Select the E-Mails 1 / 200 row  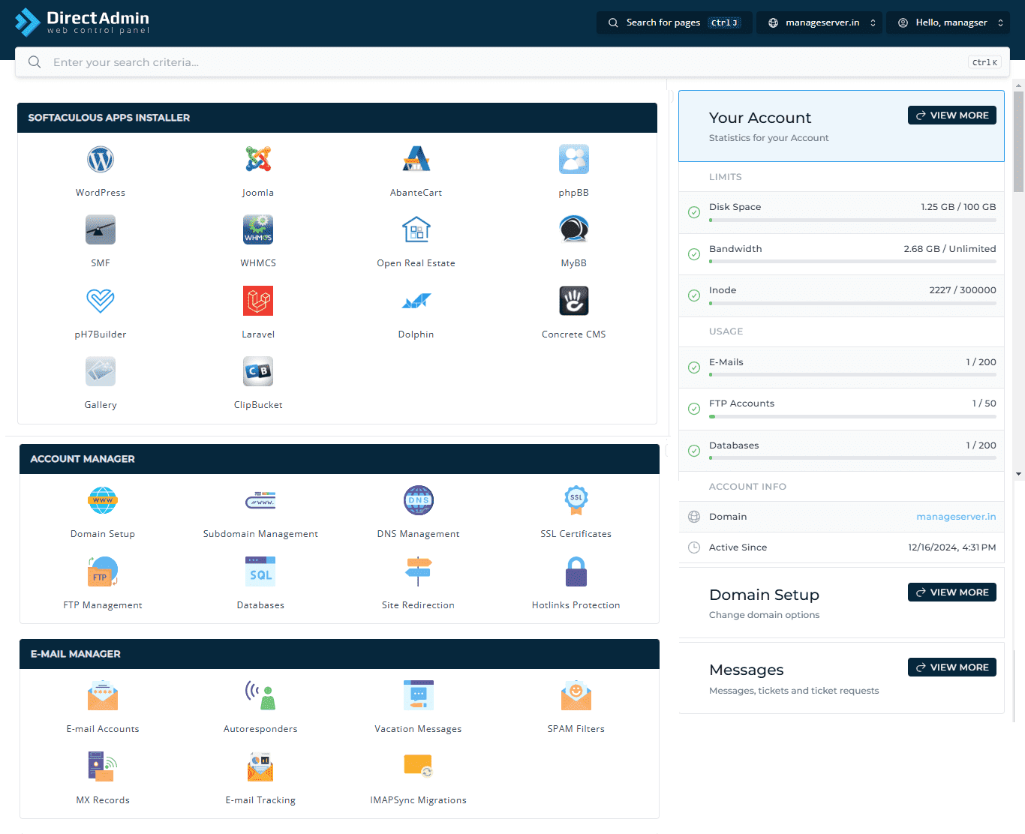pos(841,367)
